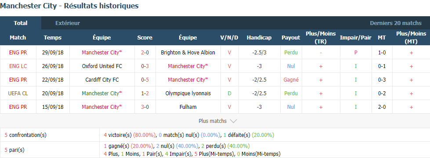The image size is (430, 158).
Task: Click the Payout column header
Action: click(x=291, y=37)
